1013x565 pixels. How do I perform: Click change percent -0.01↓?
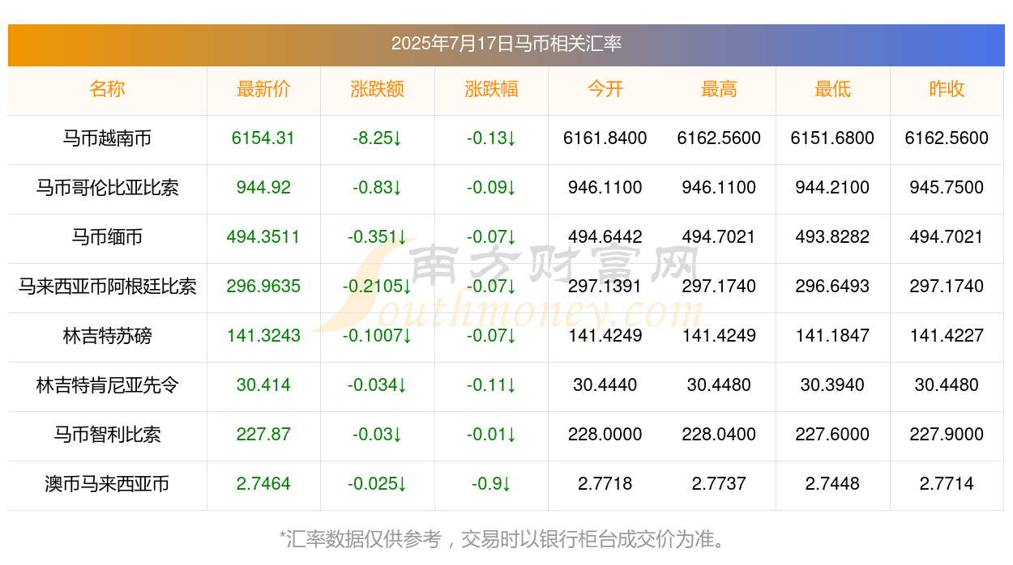[491, 435]
